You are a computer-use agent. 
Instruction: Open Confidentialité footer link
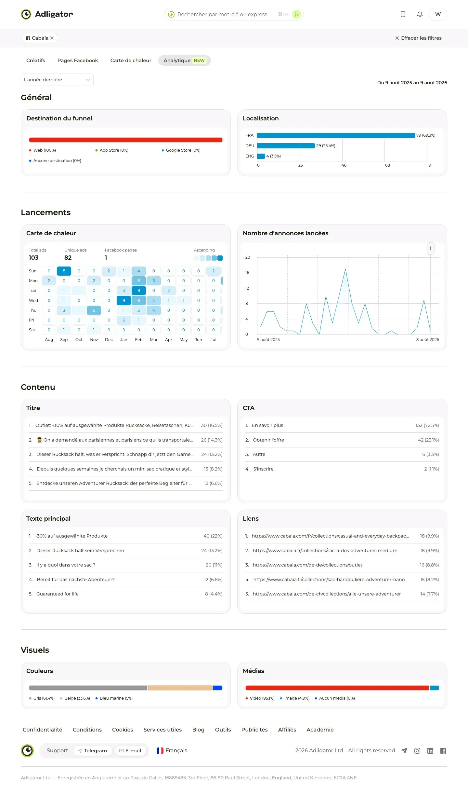coord(43,730)
